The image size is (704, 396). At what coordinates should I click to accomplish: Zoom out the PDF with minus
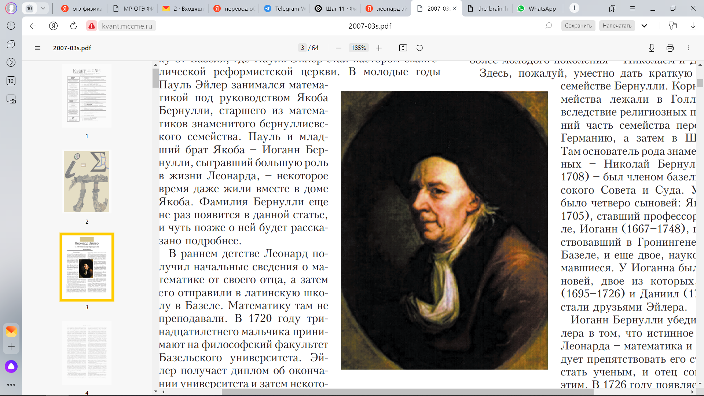(x=338, y=48)
